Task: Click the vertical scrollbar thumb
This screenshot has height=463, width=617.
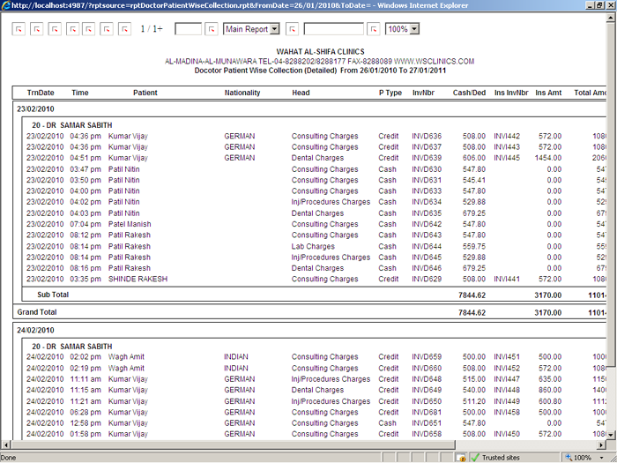Action: point(611,195)
